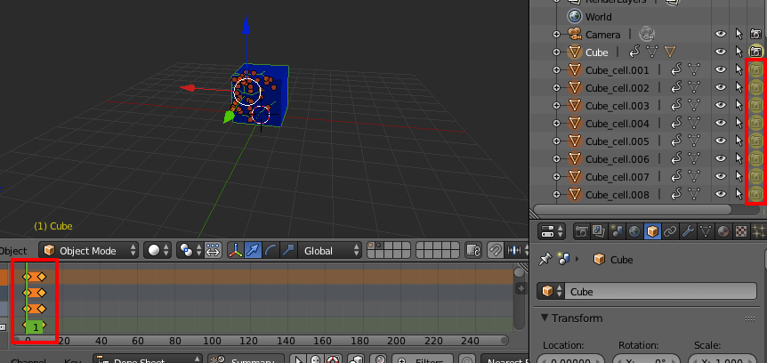
Task: Select the Translate manipulator arrow
Action: click(x=254, y=251)
